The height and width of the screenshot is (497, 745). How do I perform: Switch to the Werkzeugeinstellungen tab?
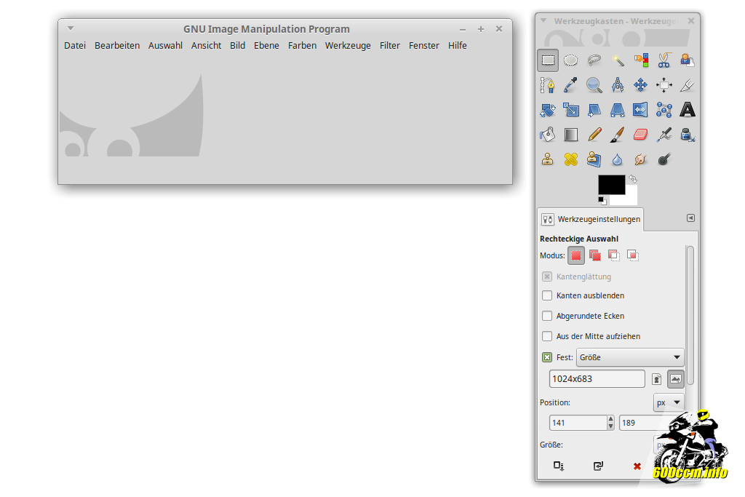click(x=591, y=220)
